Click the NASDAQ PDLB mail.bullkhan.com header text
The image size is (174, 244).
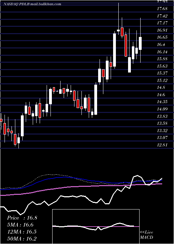[x=32, y=4]
